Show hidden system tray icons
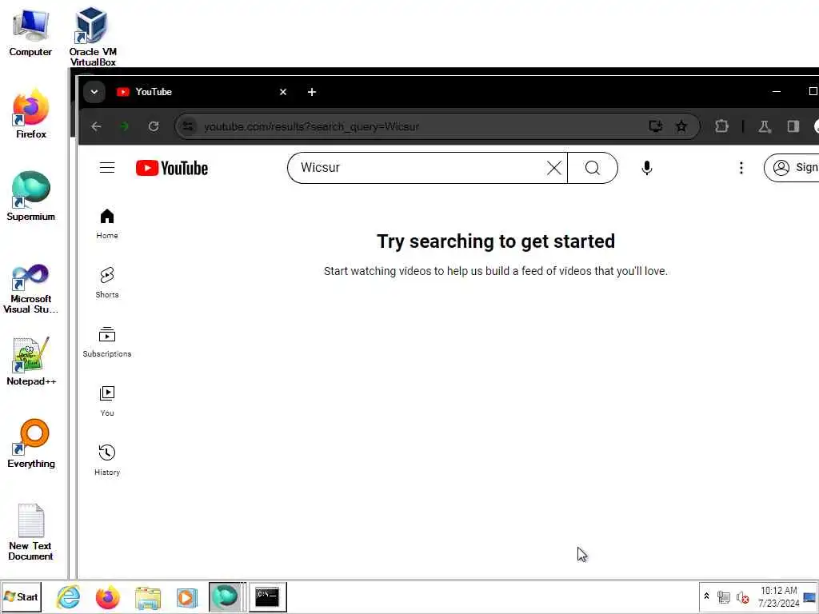The height and width of the screenshot is (614, 819). [x=706, y=596]
